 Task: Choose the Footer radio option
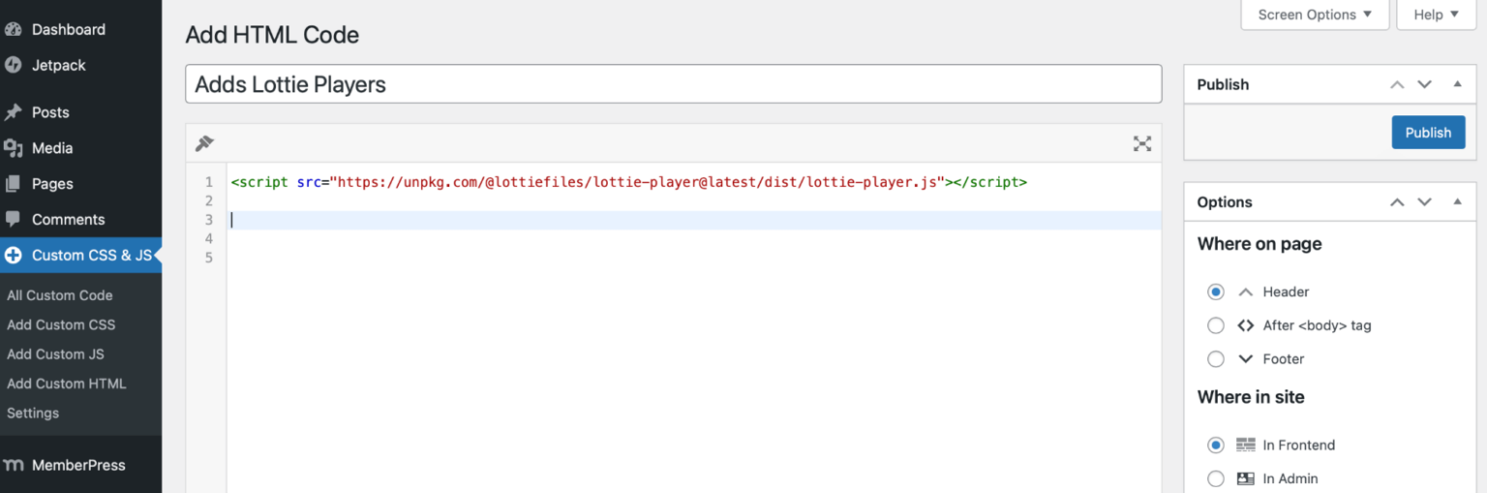[1216, 359]
